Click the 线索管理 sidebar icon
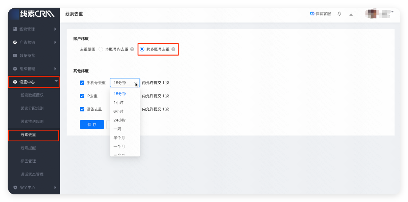This screenshot has height=202, width=408. coord(15,29)
